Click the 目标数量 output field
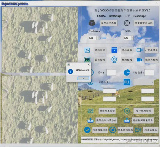Screen dimensions: 160x147 click(149, 72)
